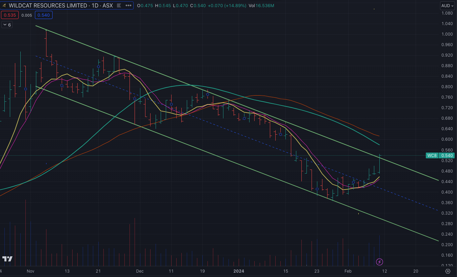The image size is (457, 277).
Task: Click the 0.600 price axis label
Action: point(447,139)
